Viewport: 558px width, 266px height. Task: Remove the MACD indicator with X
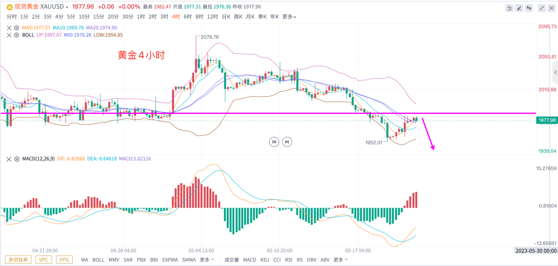pyautogui.click(x=9, y=159)
